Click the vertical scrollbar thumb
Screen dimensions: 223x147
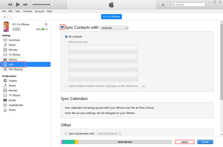[x=222, y=62]
